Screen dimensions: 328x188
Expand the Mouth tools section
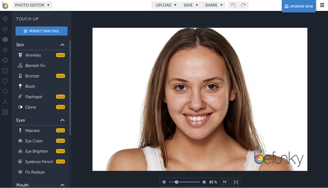[x=62, y=185]
